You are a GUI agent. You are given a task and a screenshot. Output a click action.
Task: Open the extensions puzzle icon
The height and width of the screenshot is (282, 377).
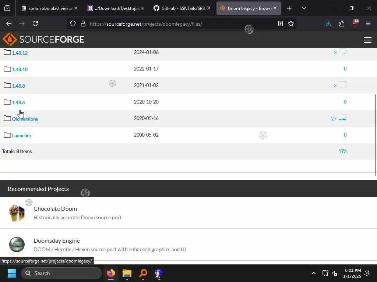tap(342, 23)
